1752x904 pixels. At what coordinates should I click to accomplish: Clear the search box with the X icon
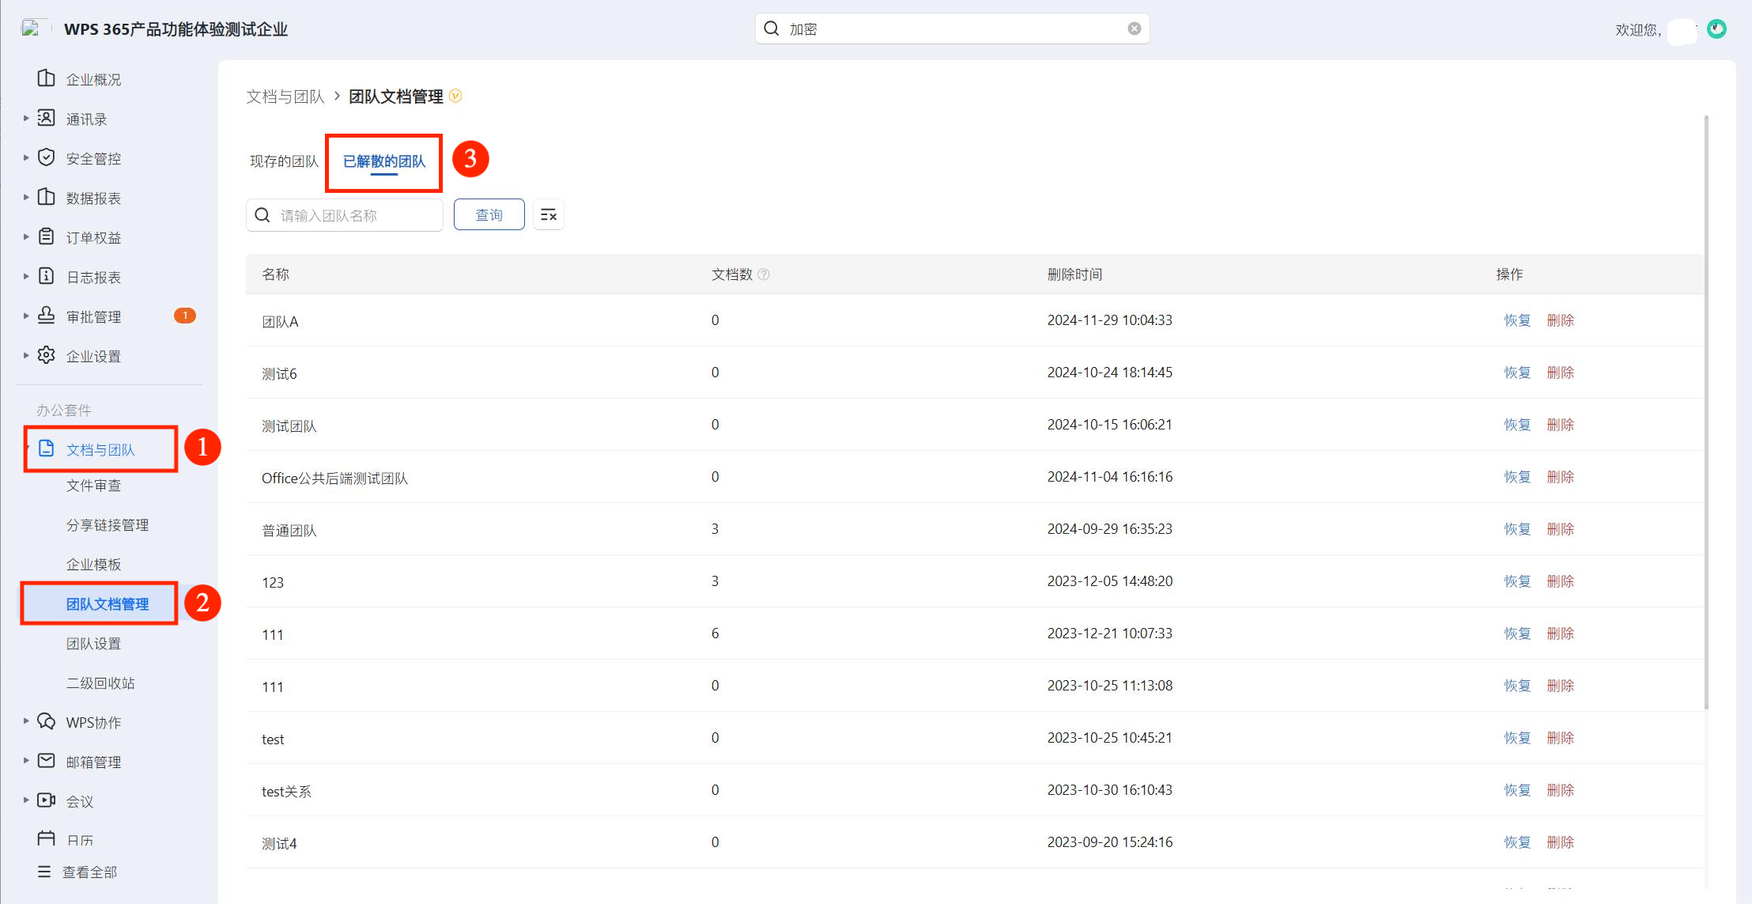click(1135, 28)
